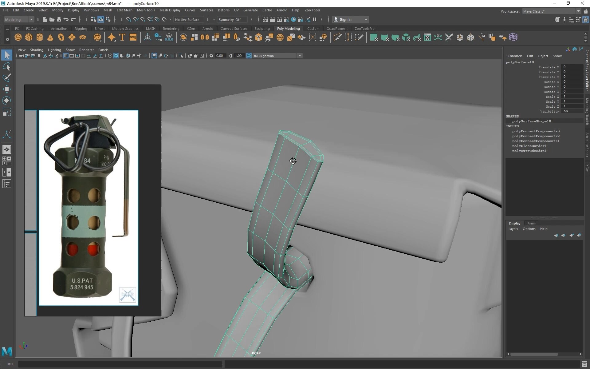Click the Multi-Cut tool shelf icon
The image size is (590, 369).
tap(337, 37)
